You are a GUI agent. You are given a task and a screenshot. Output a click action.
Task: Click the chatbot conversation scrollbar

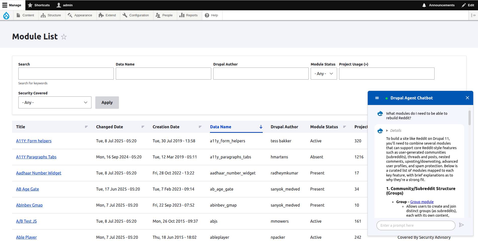click(469, 118)
